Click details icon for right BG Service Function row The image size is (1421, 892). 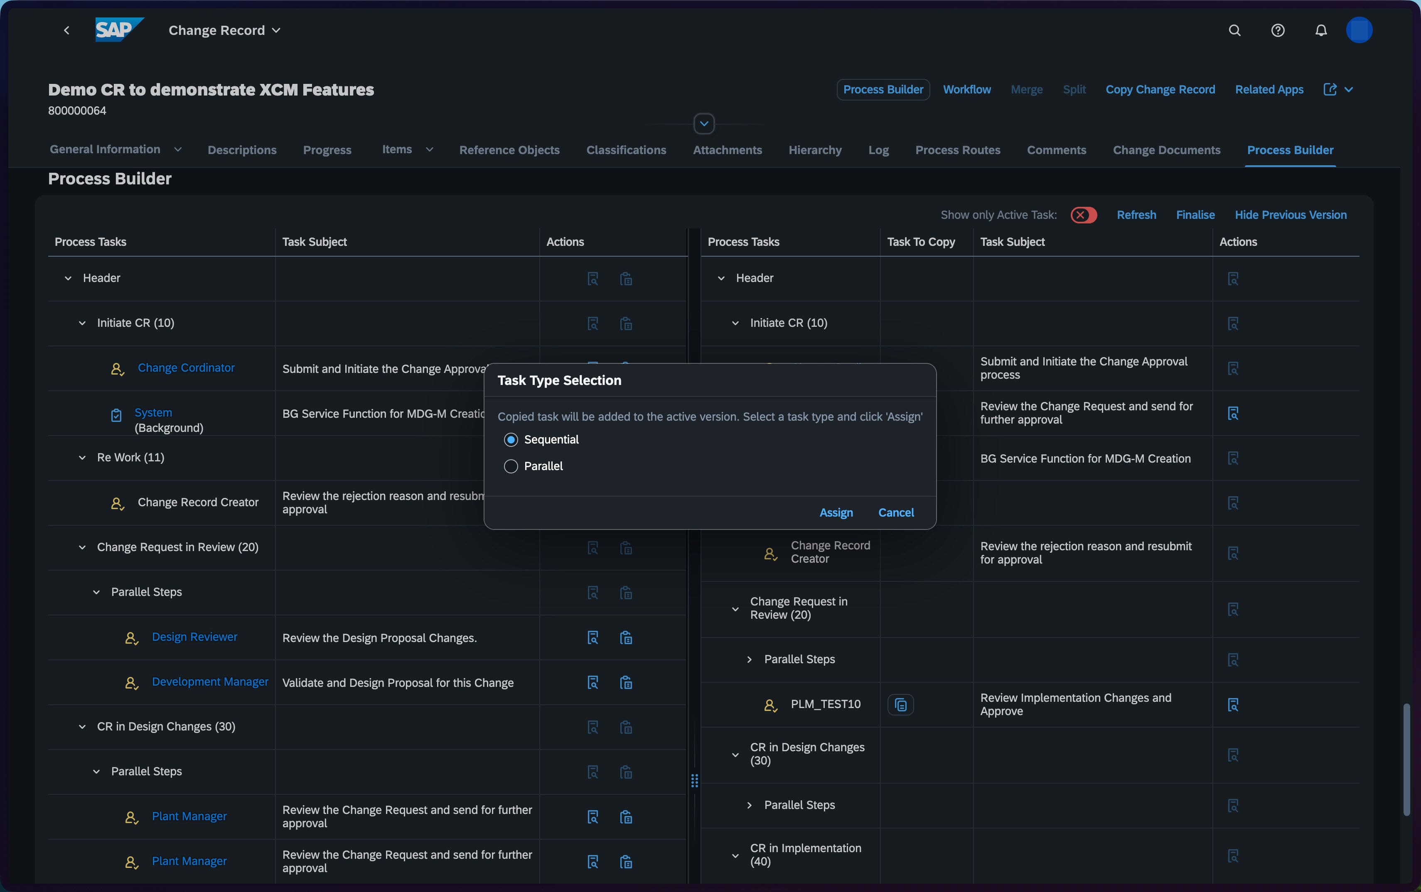coord(1233,458)
